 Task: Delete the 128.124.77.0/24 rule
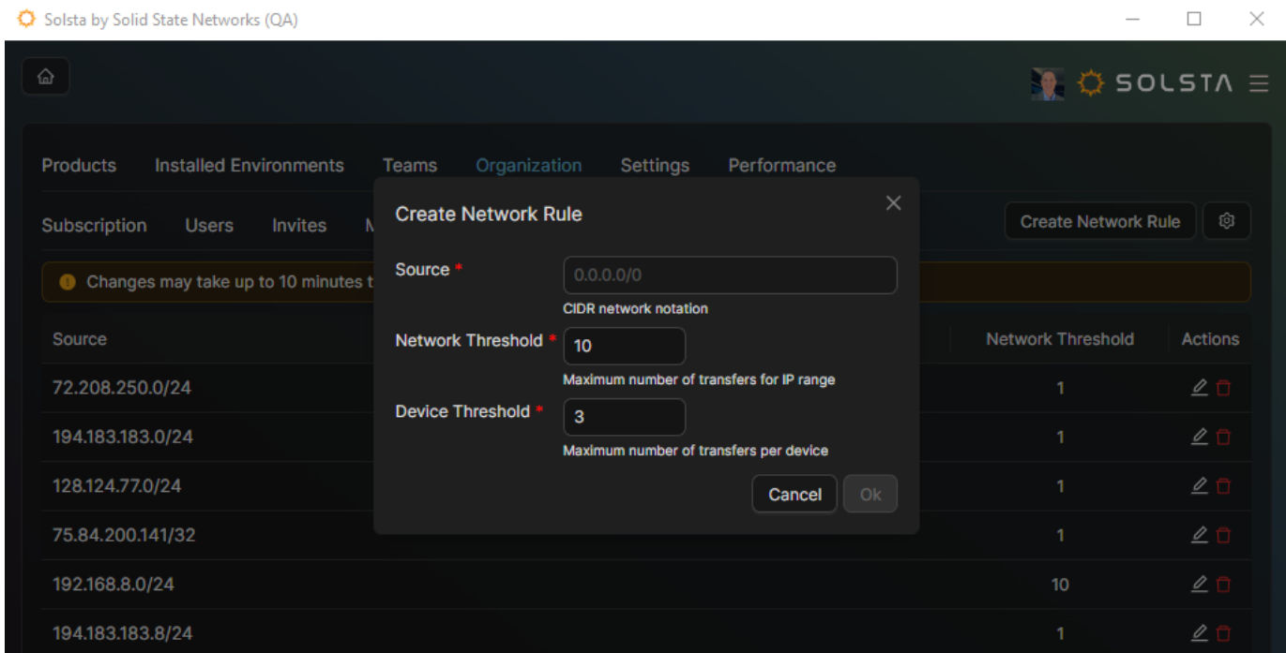(1223, 485)
